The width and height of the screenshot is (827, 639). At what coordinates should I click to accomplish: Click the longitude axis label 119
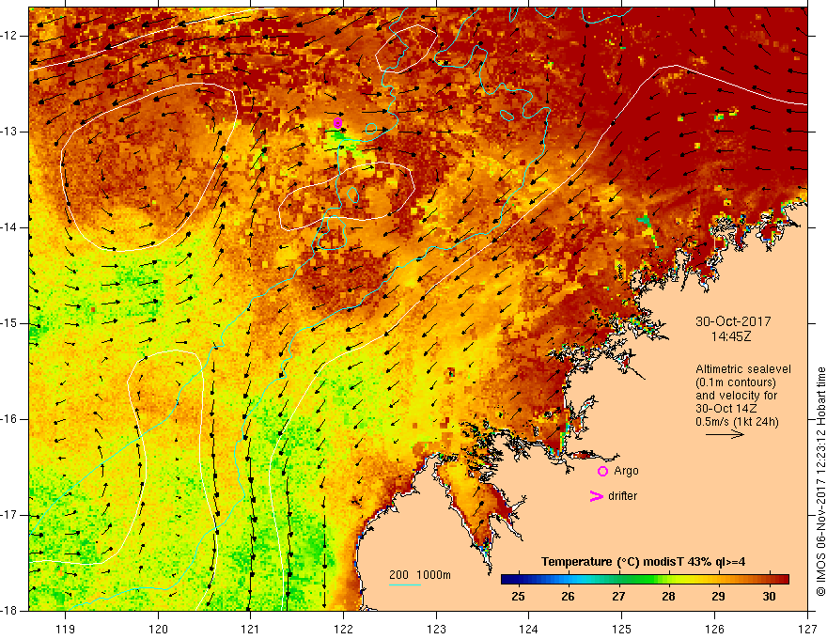[66, 629]
